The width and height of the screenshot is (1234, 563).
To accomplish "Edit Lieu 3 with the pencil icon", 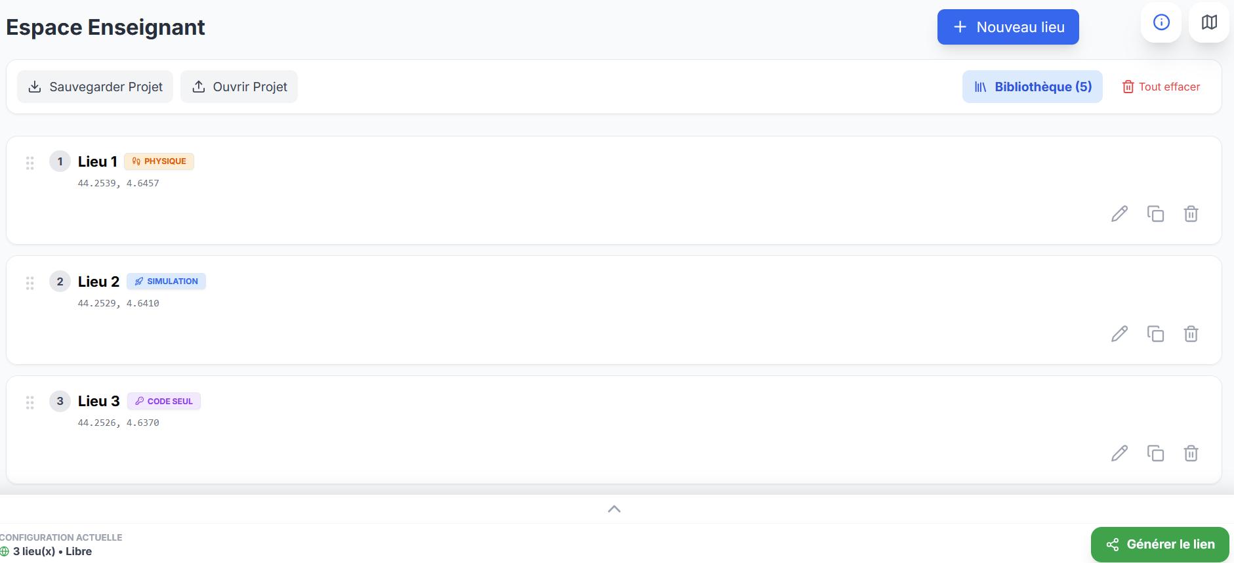I will click(1119, 453).
